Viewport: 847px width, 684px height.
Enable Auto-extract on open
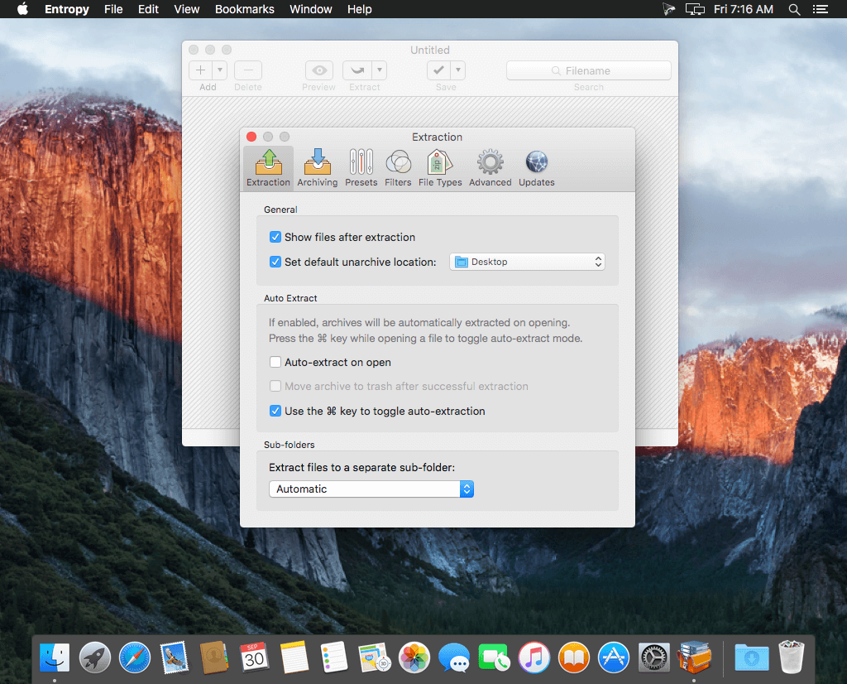coord(275,362)
